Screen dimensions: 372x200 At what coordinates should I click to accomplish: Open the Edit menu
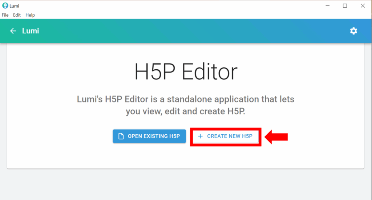[17, 15]
